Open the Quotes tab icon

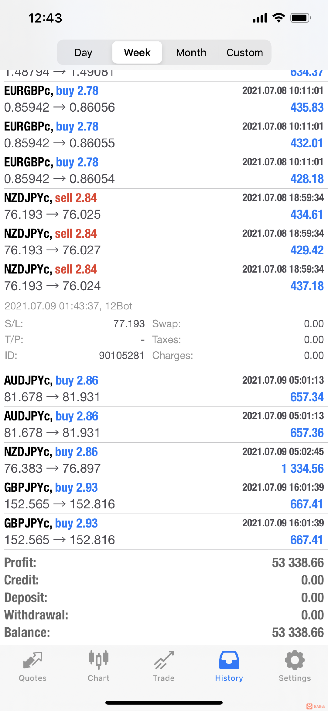(x=32, y=660)
